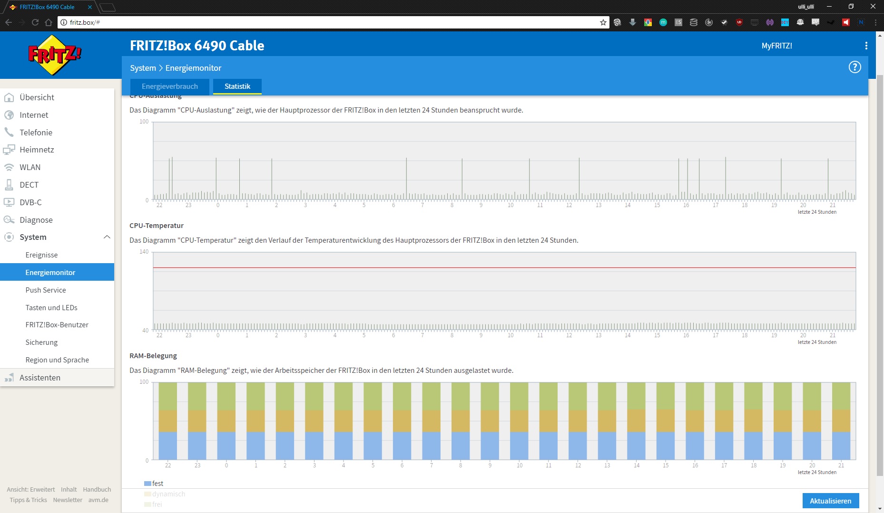The image size is (884, 513).
Task: Click the blue 'fest' legend swatch
Action: (147, 484)
